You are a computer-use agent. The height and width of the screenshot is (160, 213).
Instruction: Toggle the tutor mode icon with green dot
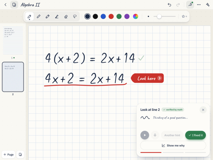[x=190, y=5]
